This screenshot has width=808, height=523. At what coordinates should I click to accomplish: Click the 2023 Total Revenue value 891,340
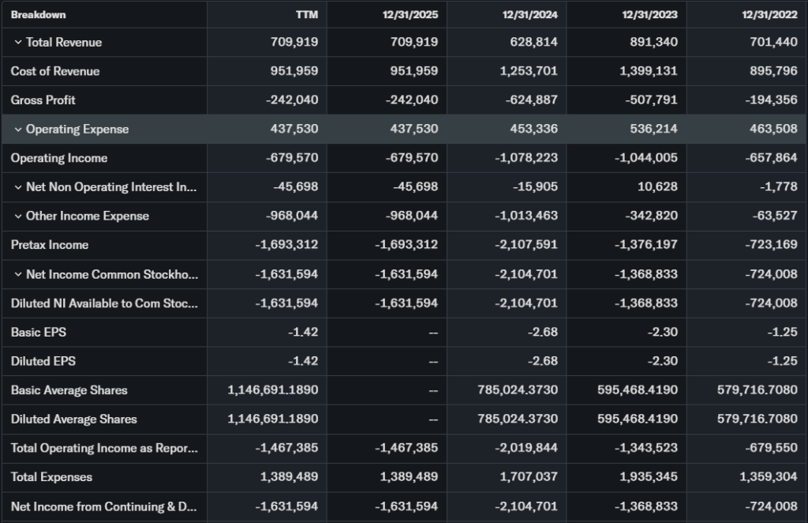[653, 43]
